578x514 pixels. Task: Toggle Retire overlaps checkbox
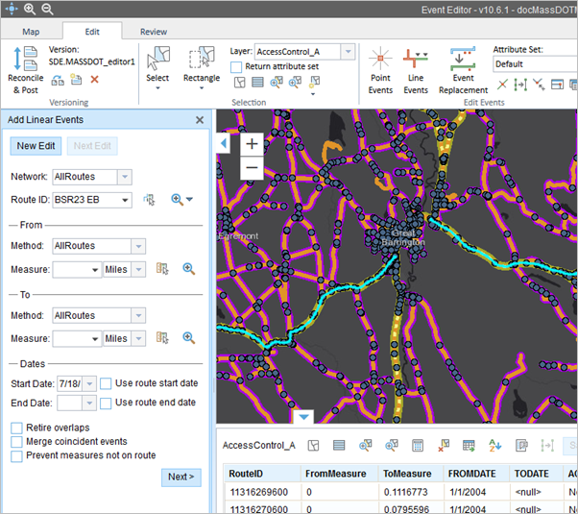[17, 428]
